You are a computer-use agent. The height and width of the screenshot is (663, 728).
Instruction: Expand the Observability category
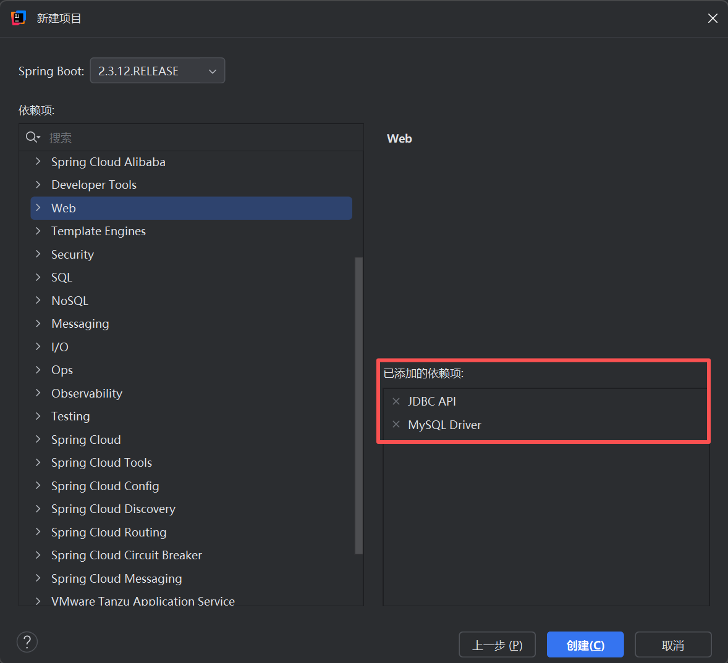click(38, 393)
